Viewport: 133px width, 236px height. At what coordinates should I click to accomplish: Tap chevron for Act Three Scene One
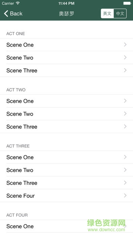pyautogui.click(x=125, y=157)
